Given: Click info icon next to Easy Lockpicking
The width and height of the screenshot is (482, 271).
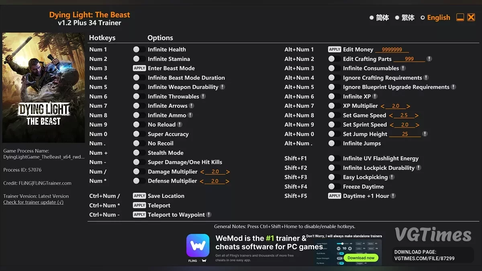Looking at the screenshot, I should (x=392, y=177).
